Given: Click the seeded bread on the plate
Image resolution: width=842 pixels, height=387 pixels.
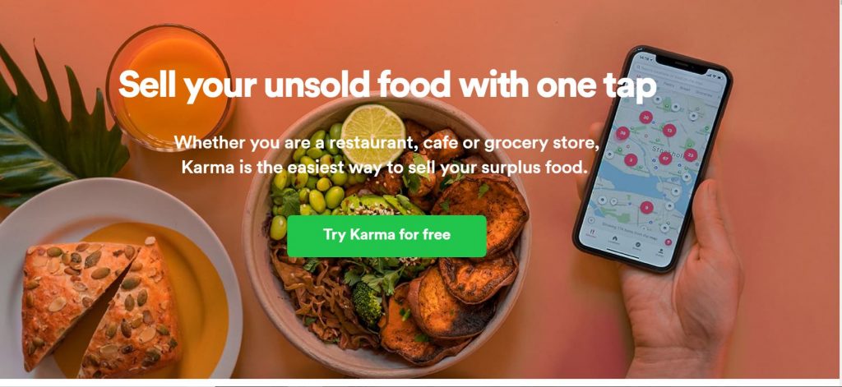Looking at the screenshot, I should point(99,305).
